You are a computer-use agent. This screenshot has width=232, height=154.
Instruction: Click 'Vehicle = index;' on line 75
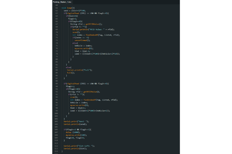click(x=84, y=46)
